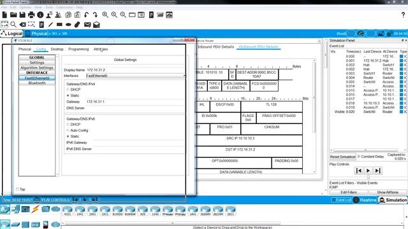The image size is (408, 229).
Task: Select DHCP for Gateway/DNS IPv6
Action: pos(68,125)
